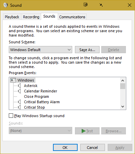Select the Close Program event
This screenshot has width=135, height=154.
pyautogui.click(x=36, y=96)
